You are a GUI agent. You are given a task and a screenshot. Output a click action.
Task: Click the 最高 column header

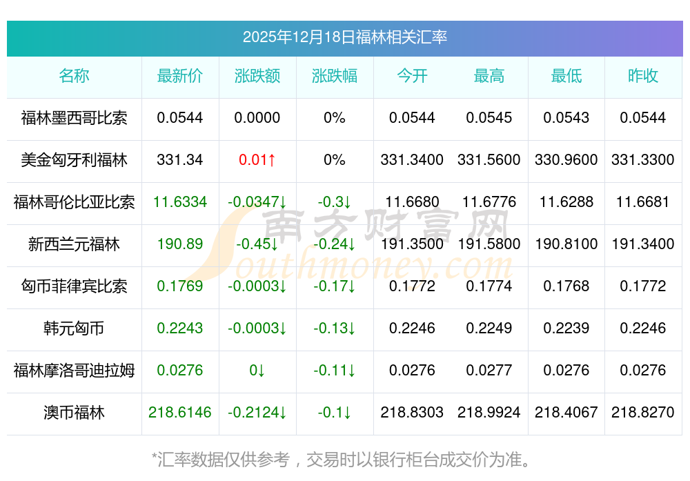(x=489, y=76)
